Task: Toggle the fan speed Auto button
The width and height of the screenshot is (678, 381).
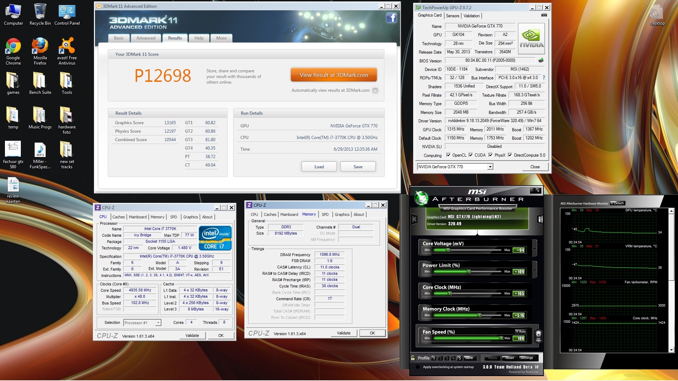Action: (x=521, y=332)
